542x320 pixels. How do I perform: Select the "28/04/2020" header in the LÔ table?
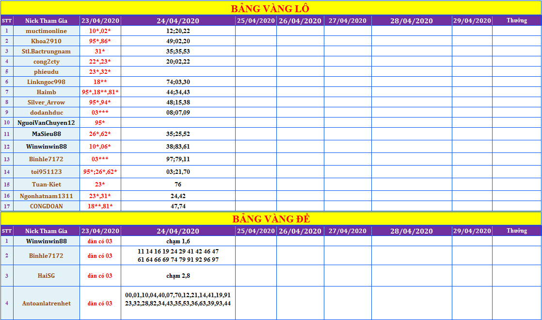click(412, 20)
